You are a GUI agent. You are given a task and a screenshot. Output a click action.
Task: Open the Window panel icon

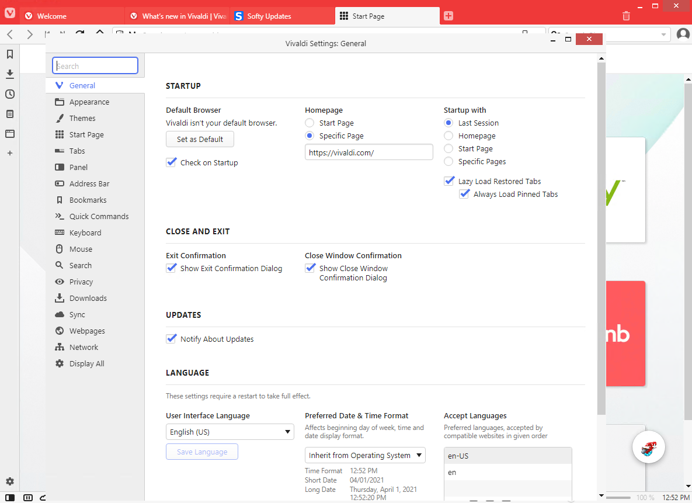coord(10,134)
